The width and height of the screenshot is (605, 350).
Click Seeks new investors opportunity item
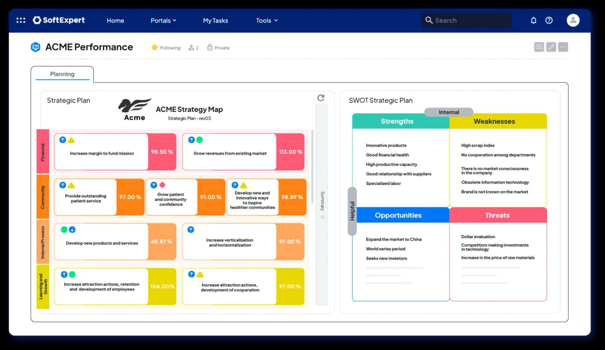tap(387, 259)
